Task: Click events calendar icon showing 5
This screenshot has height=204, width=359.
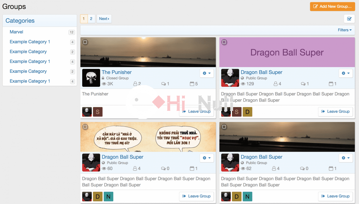Action: pos(192,84)
